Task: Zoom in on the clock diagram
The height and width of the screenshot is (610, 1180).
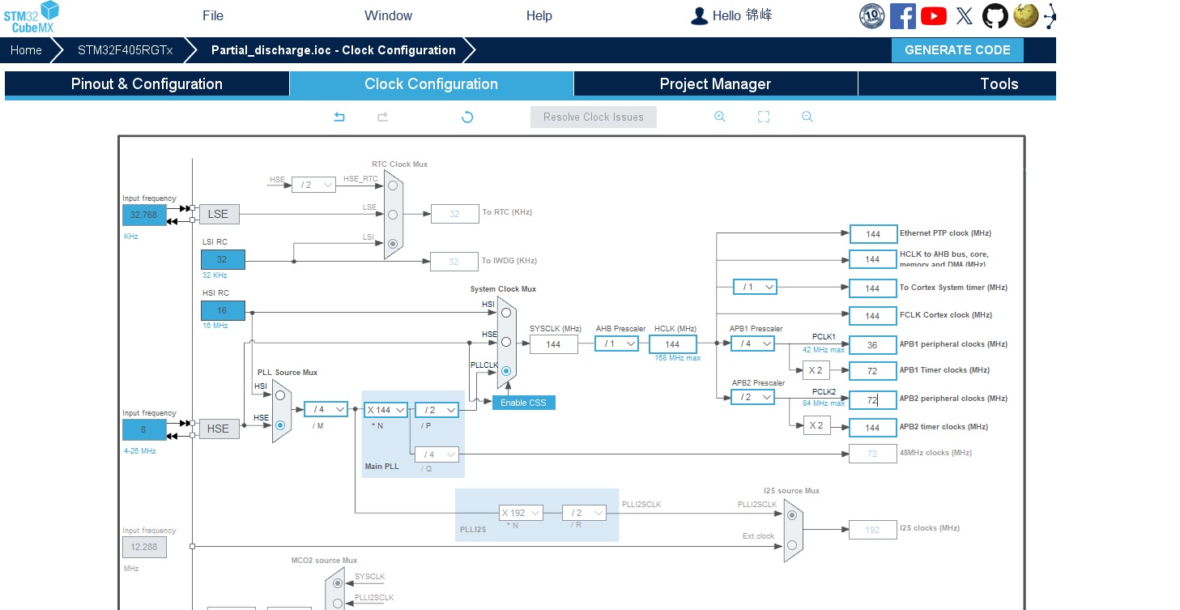Action: tap(719, 117)
